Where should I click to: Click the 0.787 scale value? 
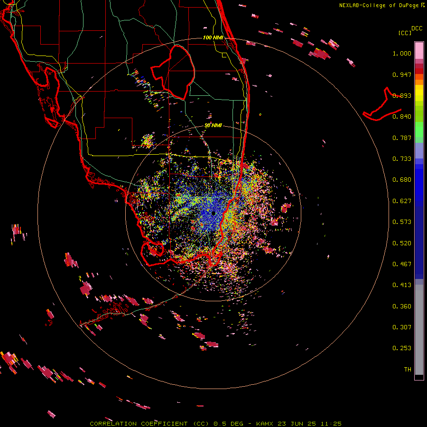402,138
